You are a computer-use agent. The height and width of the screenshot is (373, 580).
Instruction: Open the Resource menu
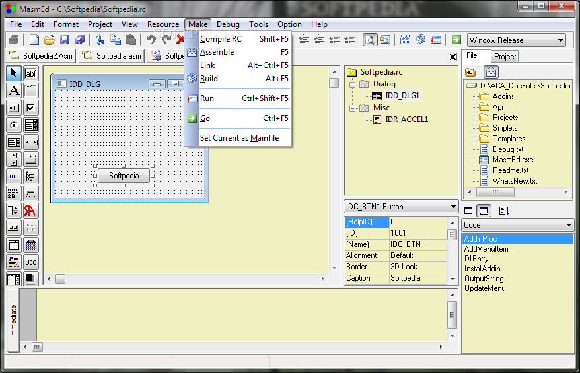pos(163,24)
